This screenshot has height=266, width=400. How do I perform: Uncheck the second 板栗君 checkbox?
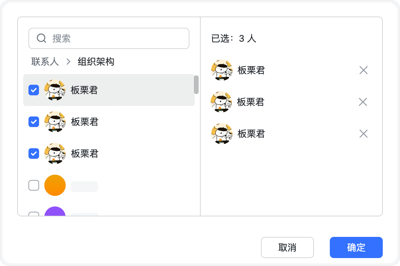click(x=34, y=122)
